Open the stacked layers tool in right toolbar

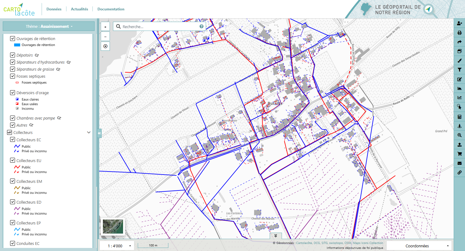point(459,51)
